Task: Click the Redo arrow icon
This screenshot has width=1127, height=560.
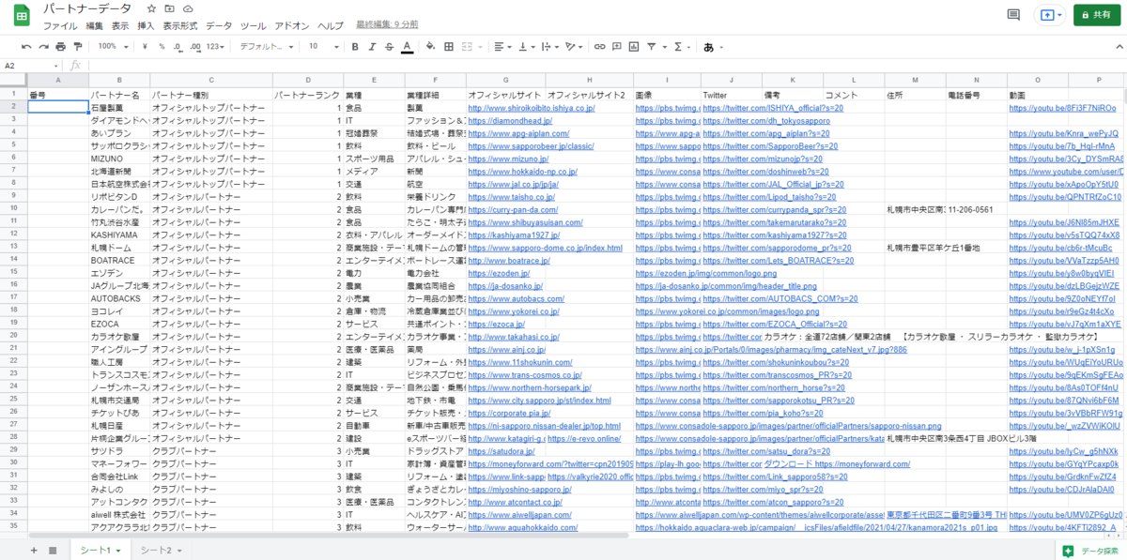Action: tap(43, 46)
